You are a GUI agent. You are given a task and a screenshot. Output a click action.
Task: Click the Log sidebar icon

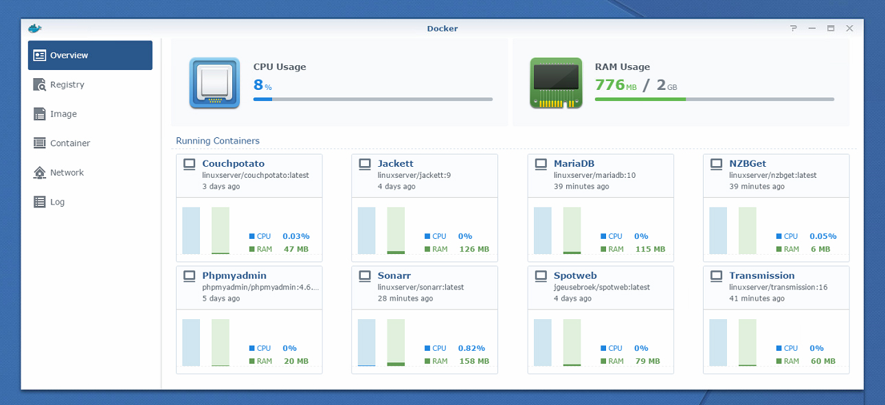(40, 202)
